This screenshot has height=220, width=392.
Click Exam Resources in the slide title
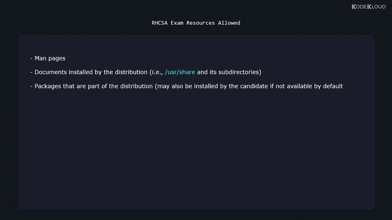[193, 23]
